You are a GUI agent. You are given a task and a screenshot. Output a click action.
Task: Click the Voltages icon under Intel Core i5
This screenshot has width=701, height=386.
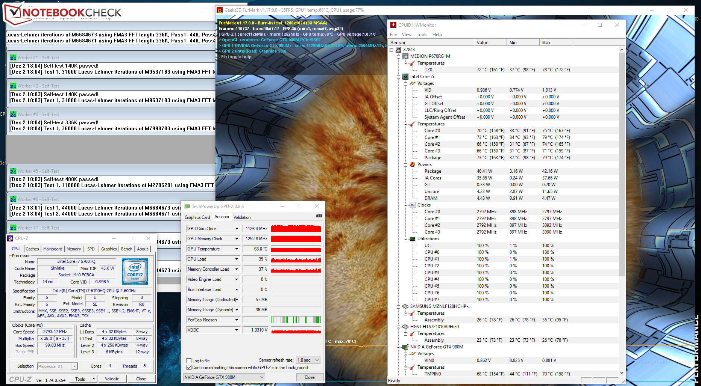pos(413,83)
